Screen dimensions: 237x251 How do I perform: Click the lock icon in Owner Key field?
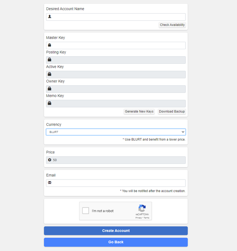tap(49, 89)
